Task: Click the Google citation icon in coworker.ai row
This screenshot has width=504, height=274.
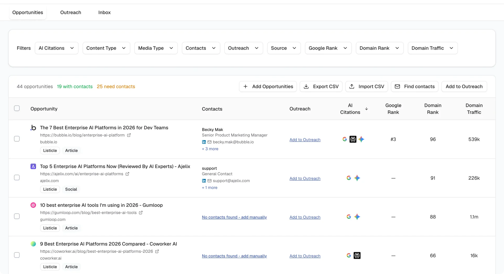Action: pyautogui.click(x=349, y=256)
